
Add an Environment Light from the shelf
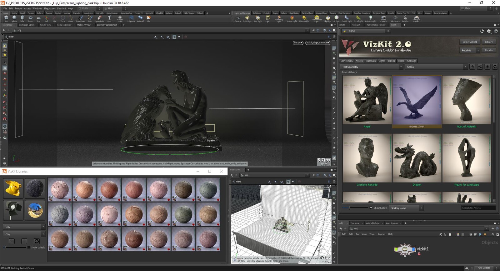point(317,19)
